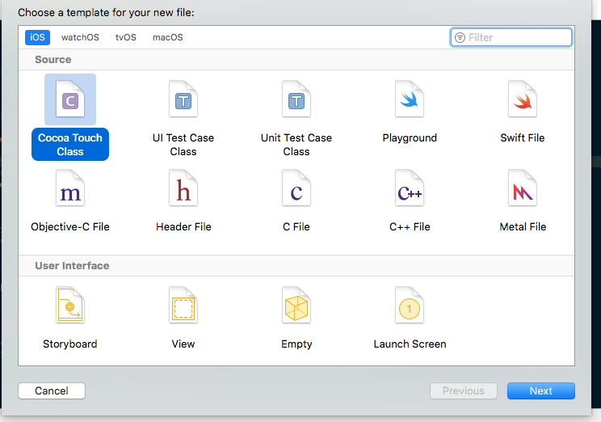Screen dimensions: 601x422
Task: Click the Unit Test Case Class label
Action: click(x=296, y=145)
